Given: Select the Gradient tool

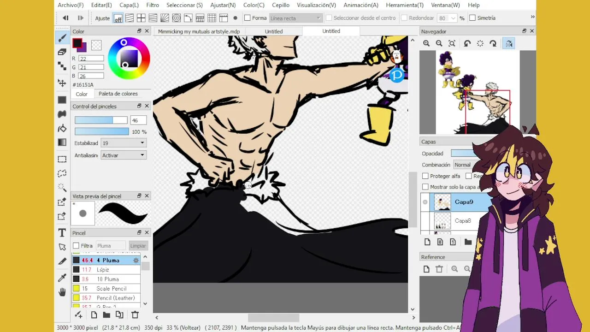Looking at the screenshot, I should click(62, 142).
